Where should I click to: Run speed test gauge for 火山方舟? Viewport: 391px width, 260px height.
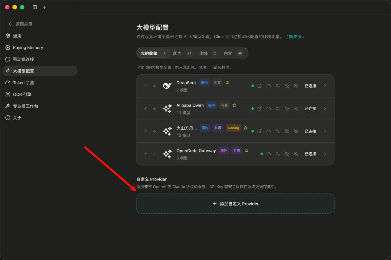[269, 131]
